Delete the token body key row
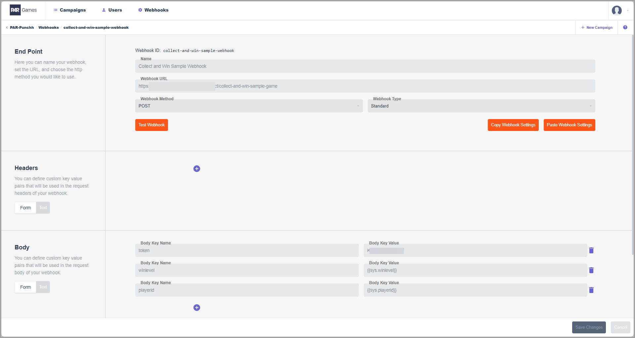The image size is (635, 338). [591, 250]
